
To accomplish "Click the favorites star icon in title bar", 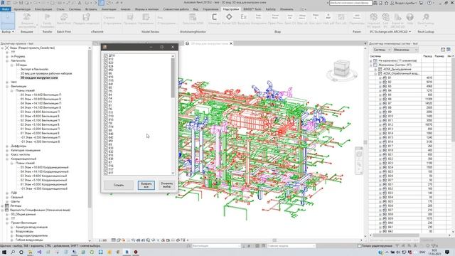I will coord(386,3).
